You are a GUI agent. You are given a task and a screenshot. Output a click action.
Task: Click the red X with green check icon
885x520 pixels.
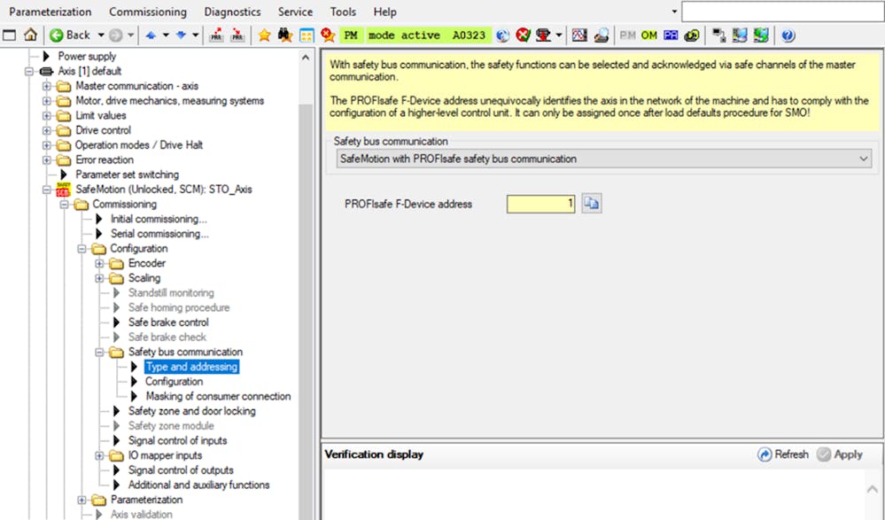click(524, 35)
